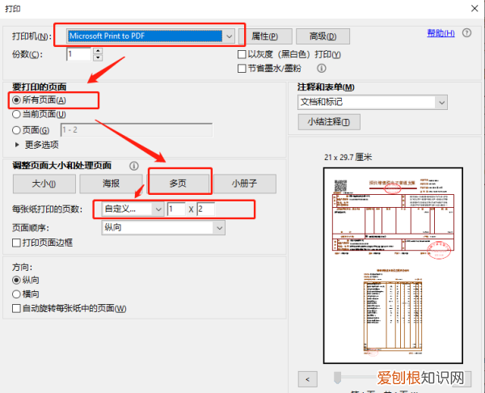Open 自定义 pages per sheet dropdown
485x393 pixels.
point(133,209)
